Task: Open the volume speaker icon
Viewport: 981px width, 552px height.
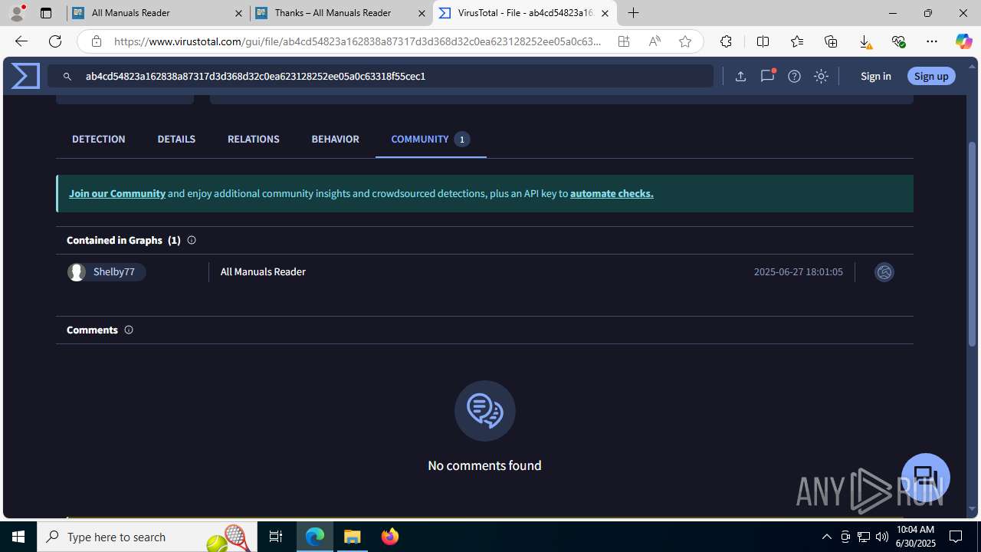Action: (x=881, y=537)
